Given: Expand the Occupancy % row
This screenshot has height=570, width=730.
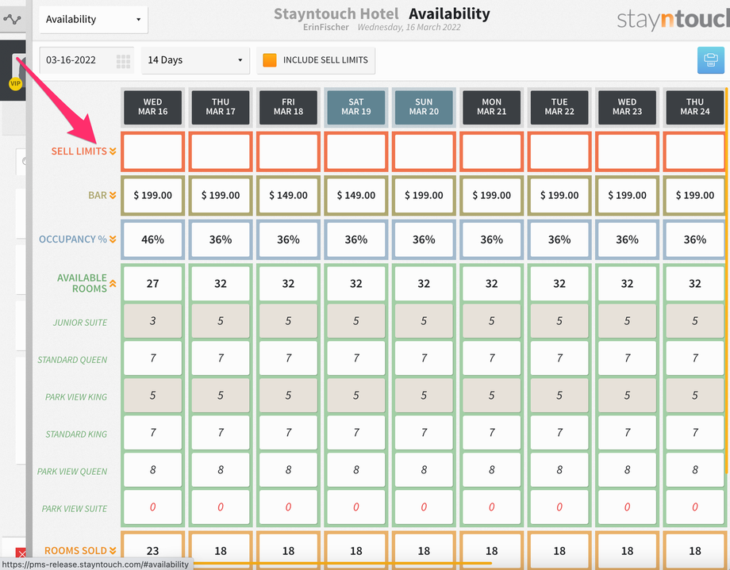Looking at the screenshot, I should coord(113,239).
